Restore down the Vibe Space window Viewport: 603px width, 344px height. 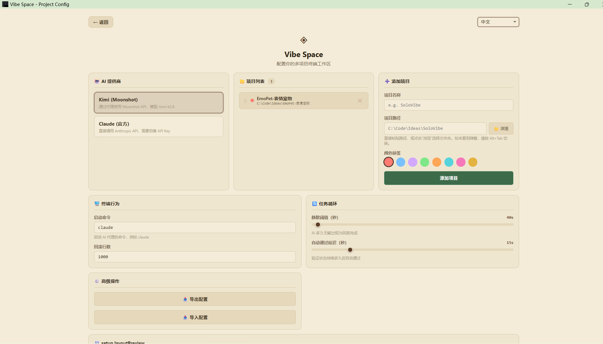tap(587, 4)
